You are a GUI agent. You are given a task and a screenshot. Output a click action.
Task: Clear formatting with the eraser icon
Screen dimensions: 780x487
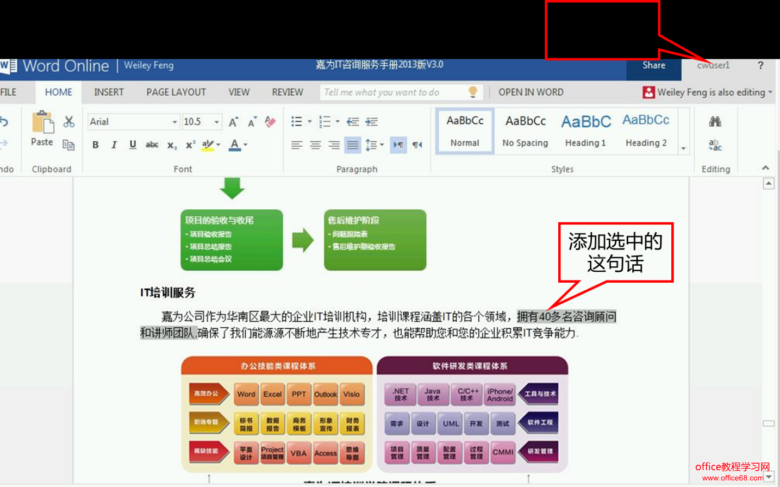[270, 122]
